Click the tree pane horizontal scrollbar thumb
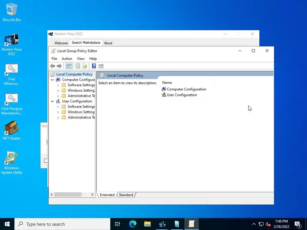 pos(68,195)
